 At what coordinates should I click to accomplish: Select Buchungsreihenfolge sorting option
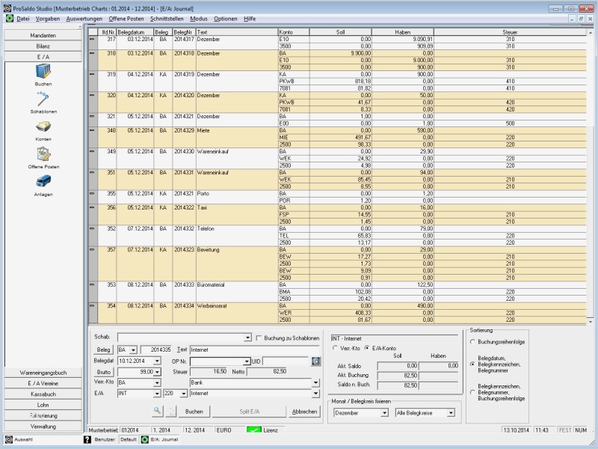472,341
